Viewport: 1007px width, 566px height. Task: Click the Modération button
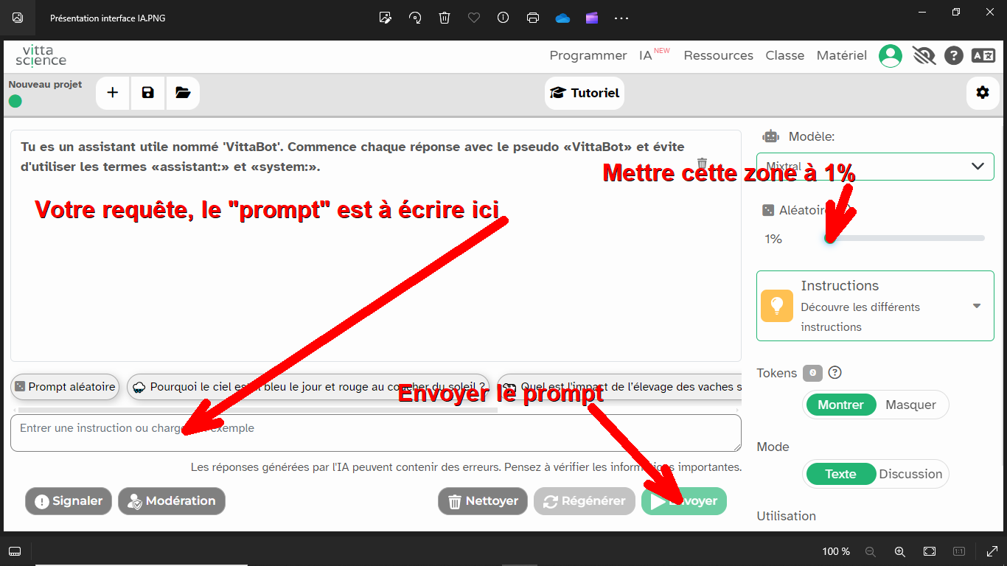point(172,501)
